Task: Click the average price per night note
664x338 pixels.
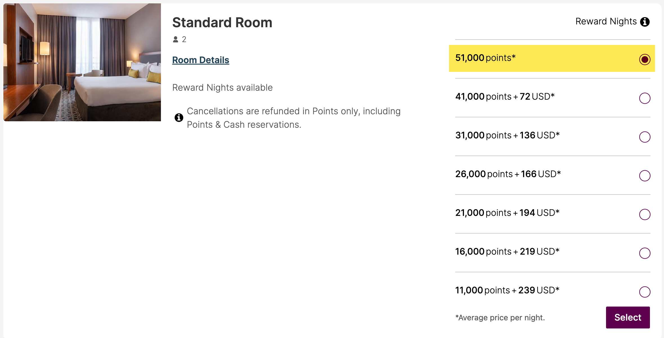Action: click(x=501, y=318)
